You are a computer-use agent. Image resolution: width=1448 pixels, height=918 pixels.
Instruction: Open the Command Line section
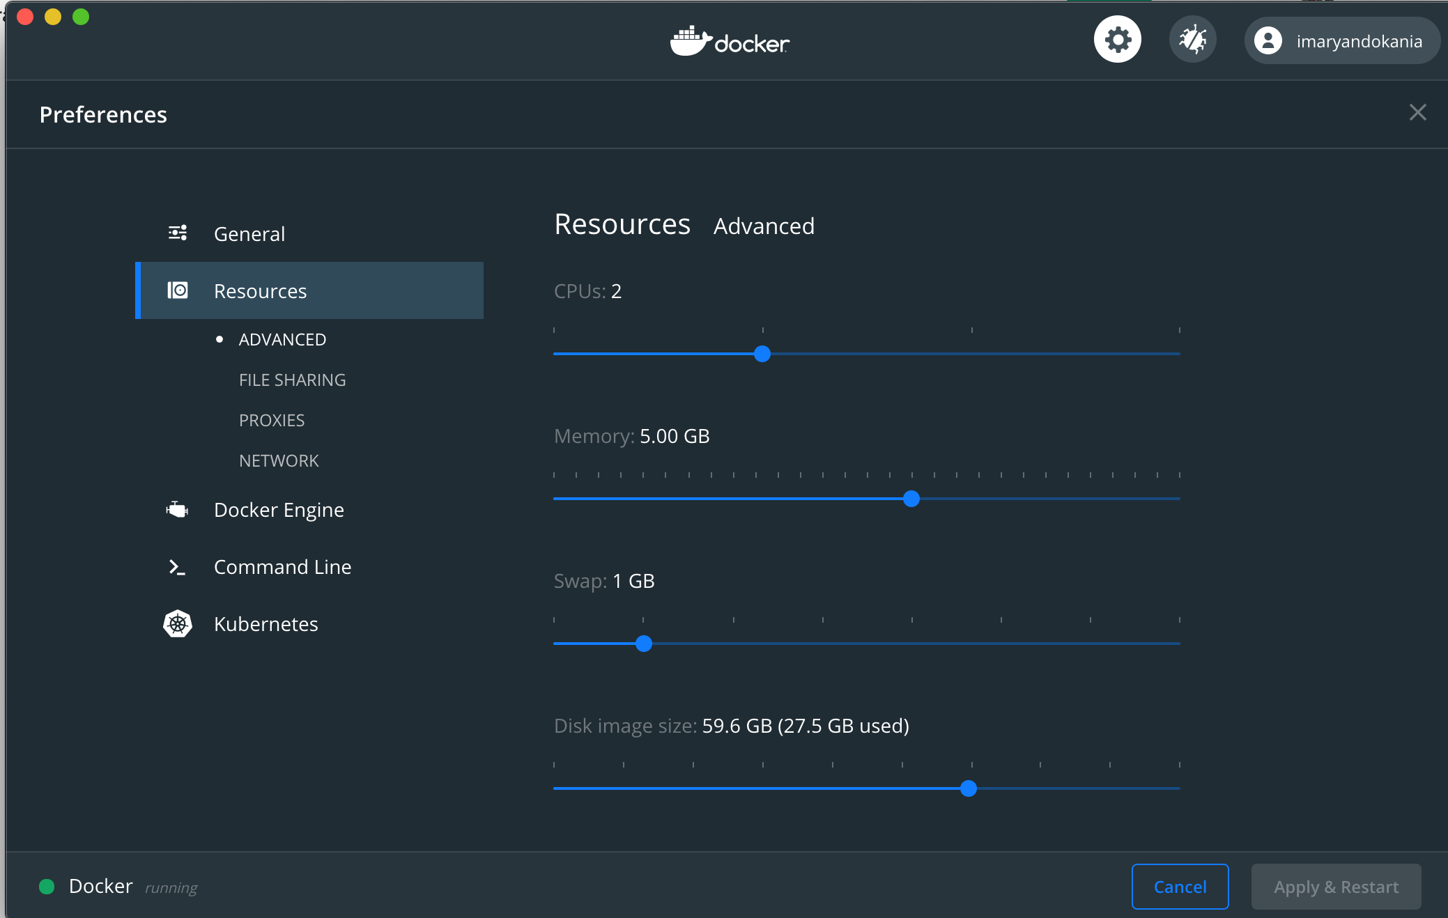click(282, 567)
